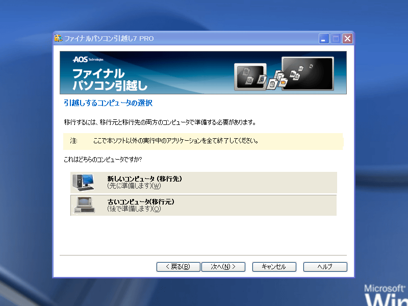This screenshot has height=306, width=408.
Task: Select old computer (移行元) option
Action: coord(203,206)
